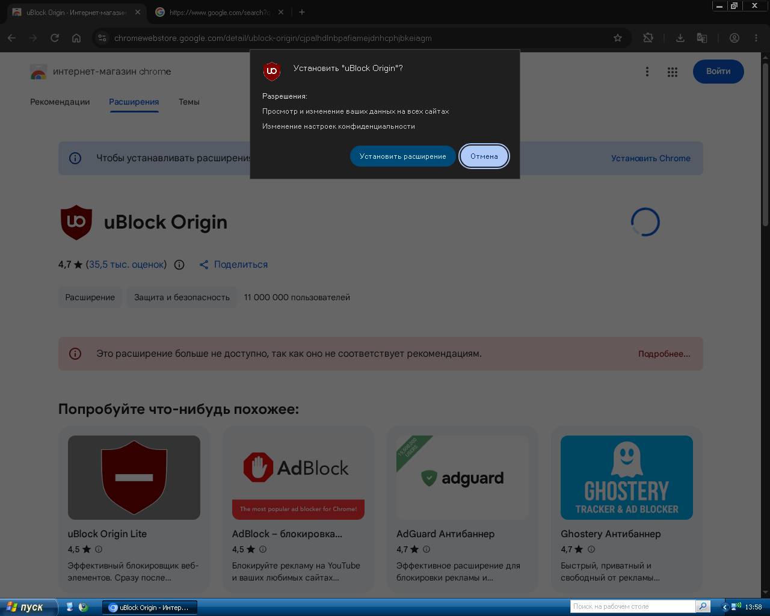Viewport: 770px width, 616px height.
Task: Open a new browser tab
Action: 302,12
